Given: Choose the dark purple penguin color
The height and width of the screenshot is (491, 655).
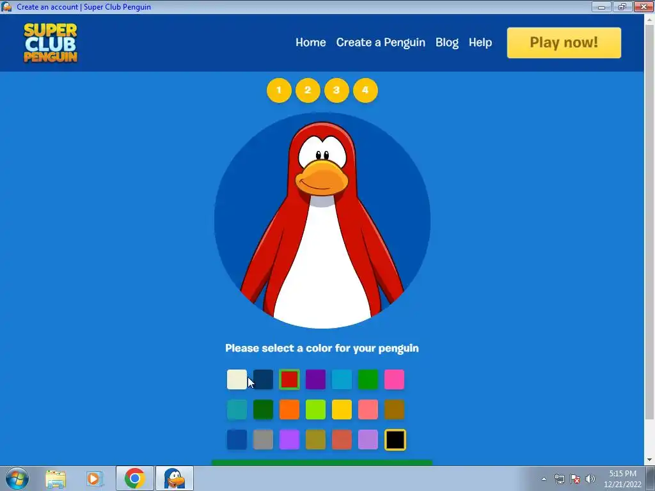Looking at the screenshot, I should [x=315, y=380].
